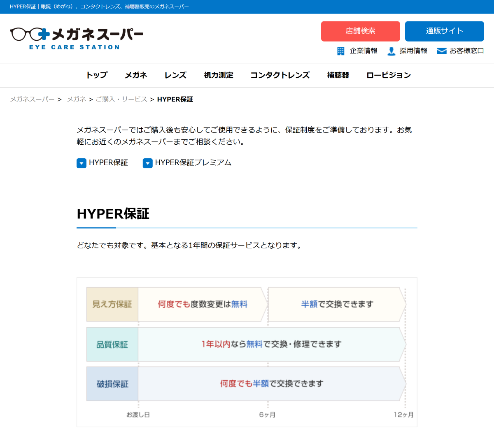Jump to HYPER保証プレミアム anchor link
The height and width of the screenshot is (444, 494).
[x=193, y=163]
